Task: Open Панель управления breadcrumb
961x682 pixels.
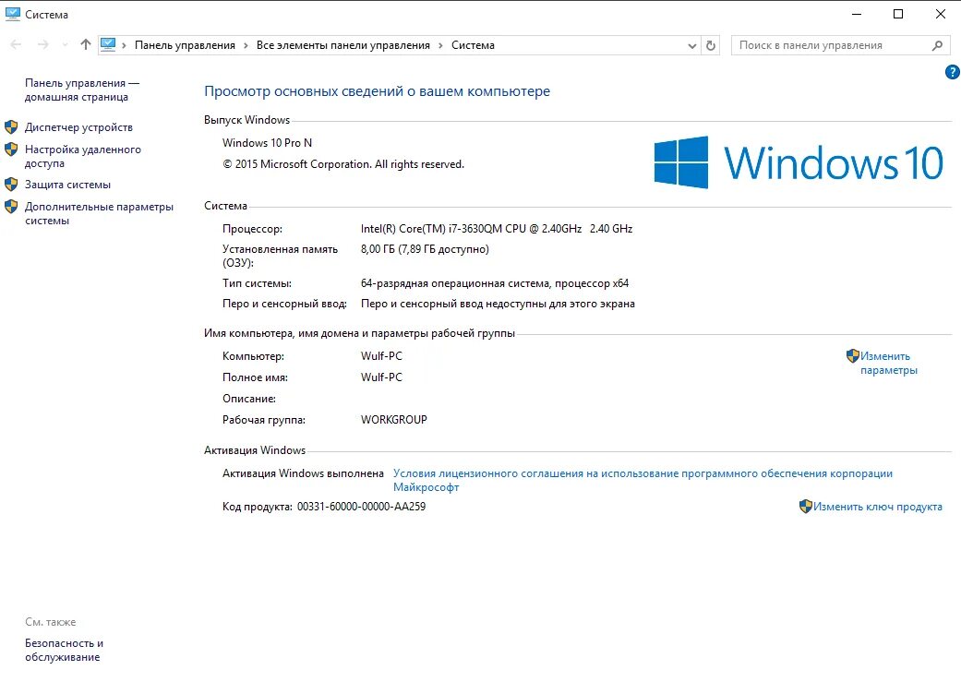Action: click(x=185, y=45)
